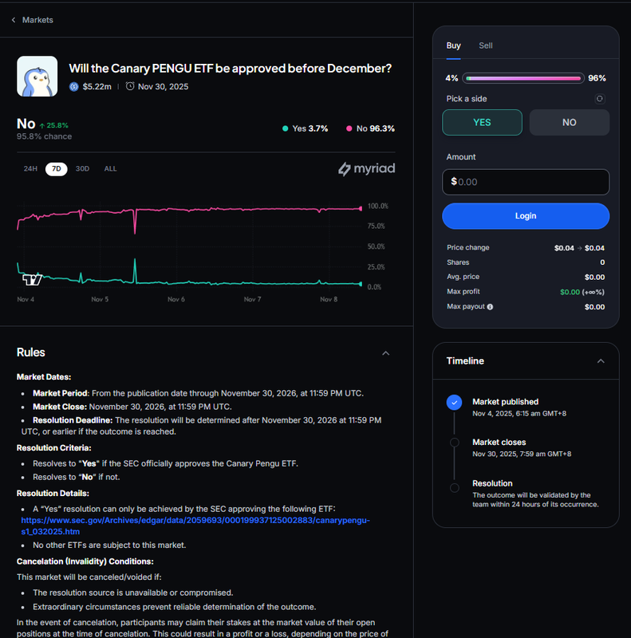Select the NO side option
This screenshot has height=638, width=631.
tap(569, 123)
